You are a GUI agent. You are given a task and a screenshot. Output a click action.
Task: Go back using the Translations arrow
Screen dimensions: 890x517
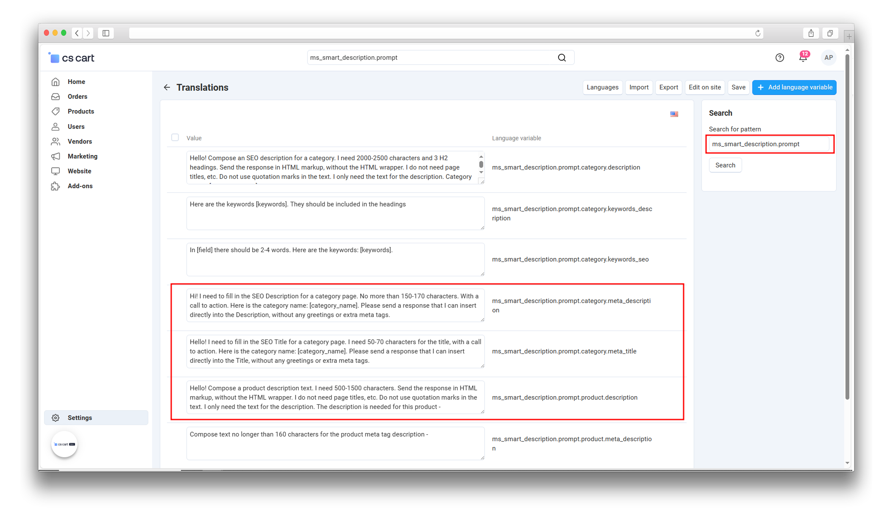pyautogui.click(x=167, y=87)
